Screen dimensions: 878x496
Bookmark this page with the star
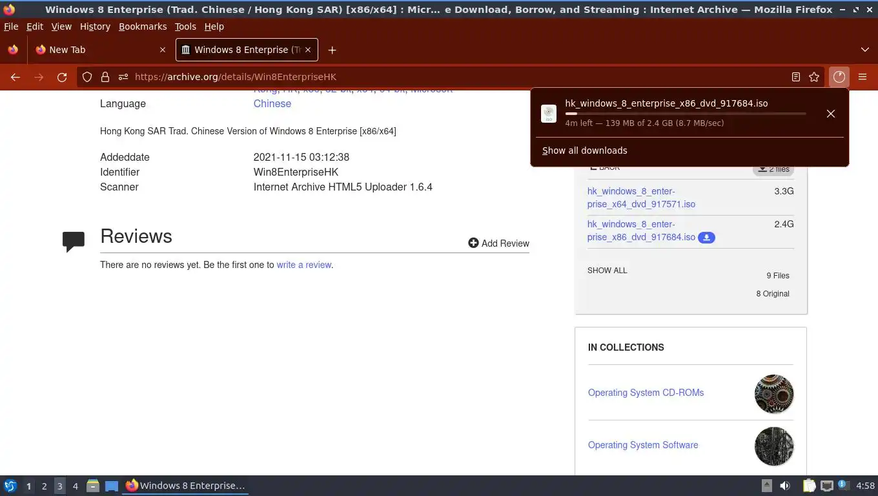pyautogui.click(x=814, y=77)
